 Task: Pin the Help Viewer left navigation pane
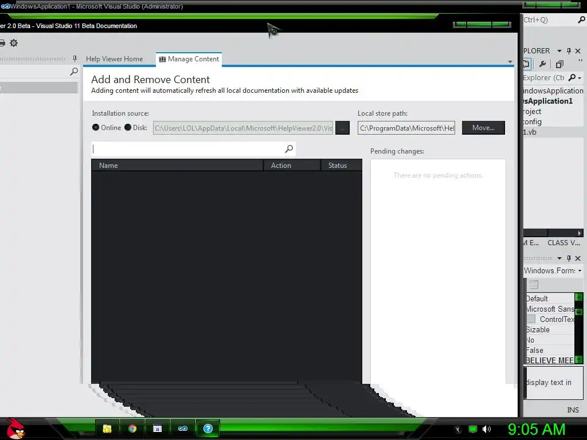click(x=75, y=59)
